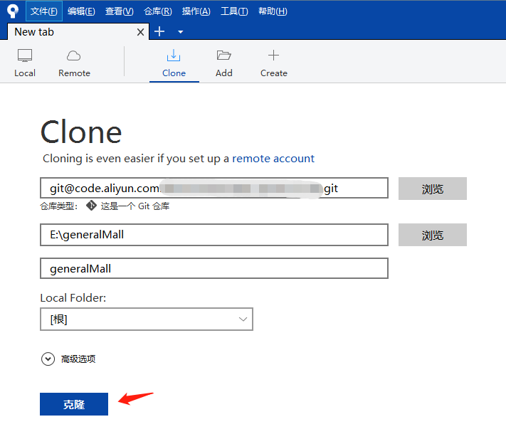Open the 帮助(H) menu

(273, 11)
